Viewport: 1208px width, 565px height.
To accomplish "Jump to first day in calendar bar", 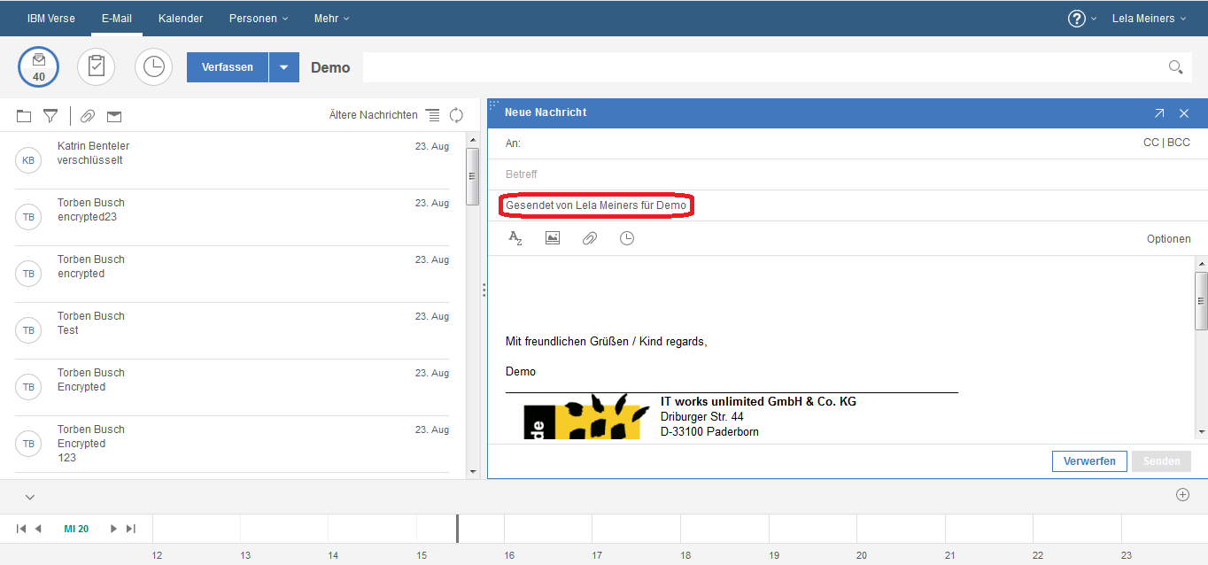I will [x=21, y=529].
